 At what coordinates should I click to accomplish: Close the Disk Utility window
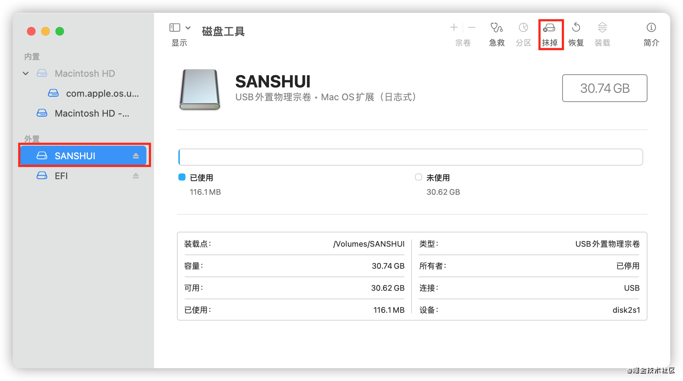pos(31,31)
